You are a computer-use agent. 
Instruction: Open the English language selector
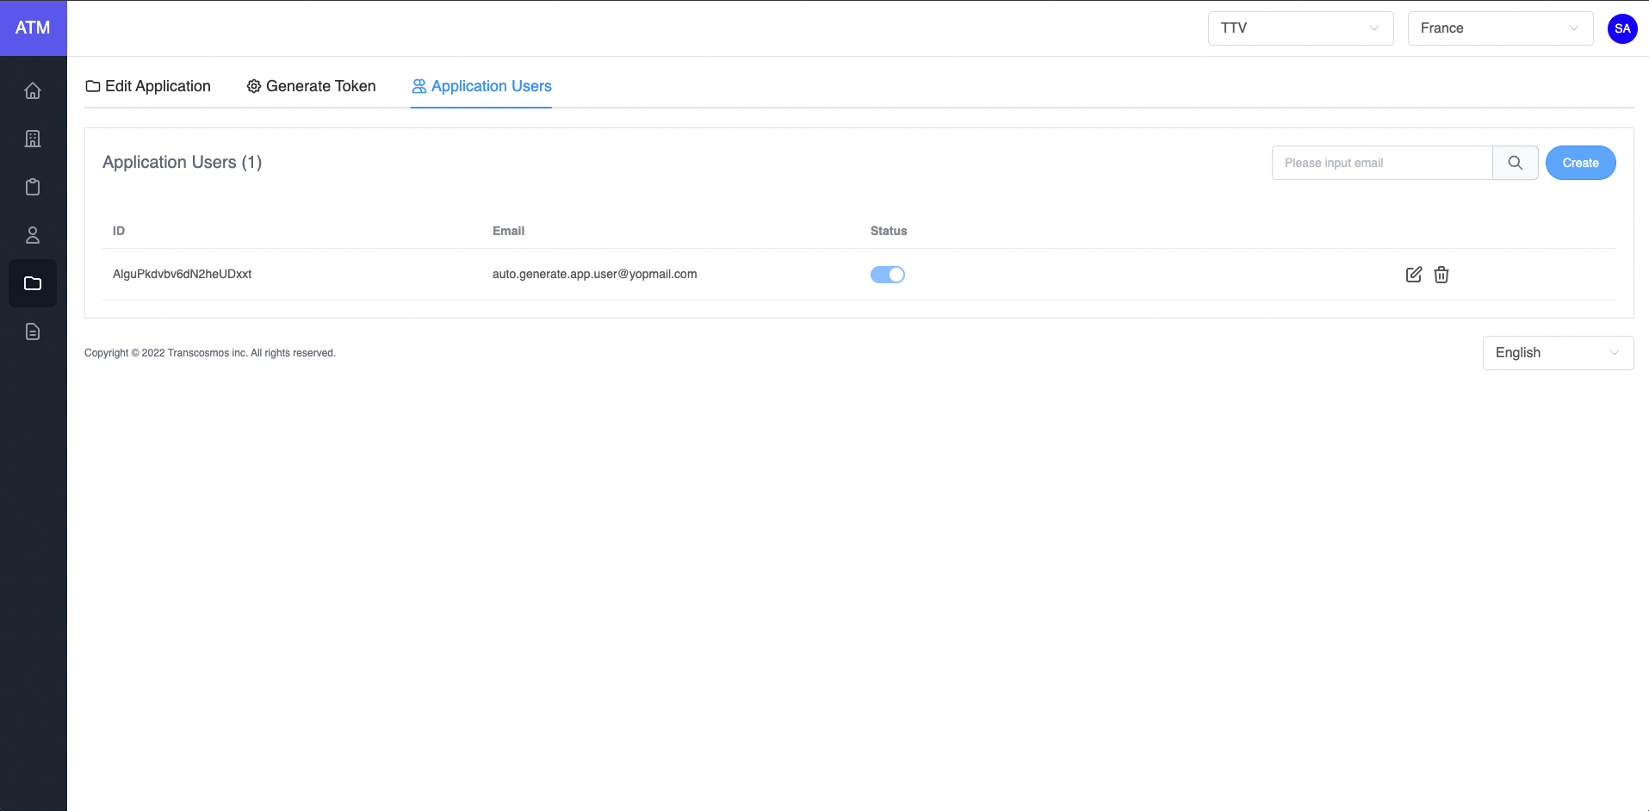point(1557,353)
